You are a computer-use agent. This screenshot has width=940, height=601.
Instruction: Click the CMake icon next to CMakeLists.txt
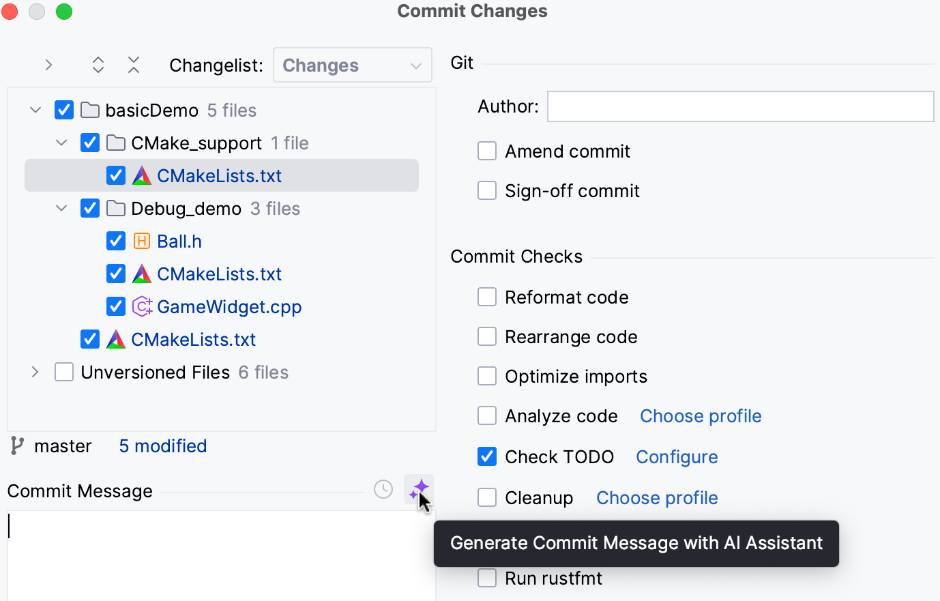[x=141, y=175]
